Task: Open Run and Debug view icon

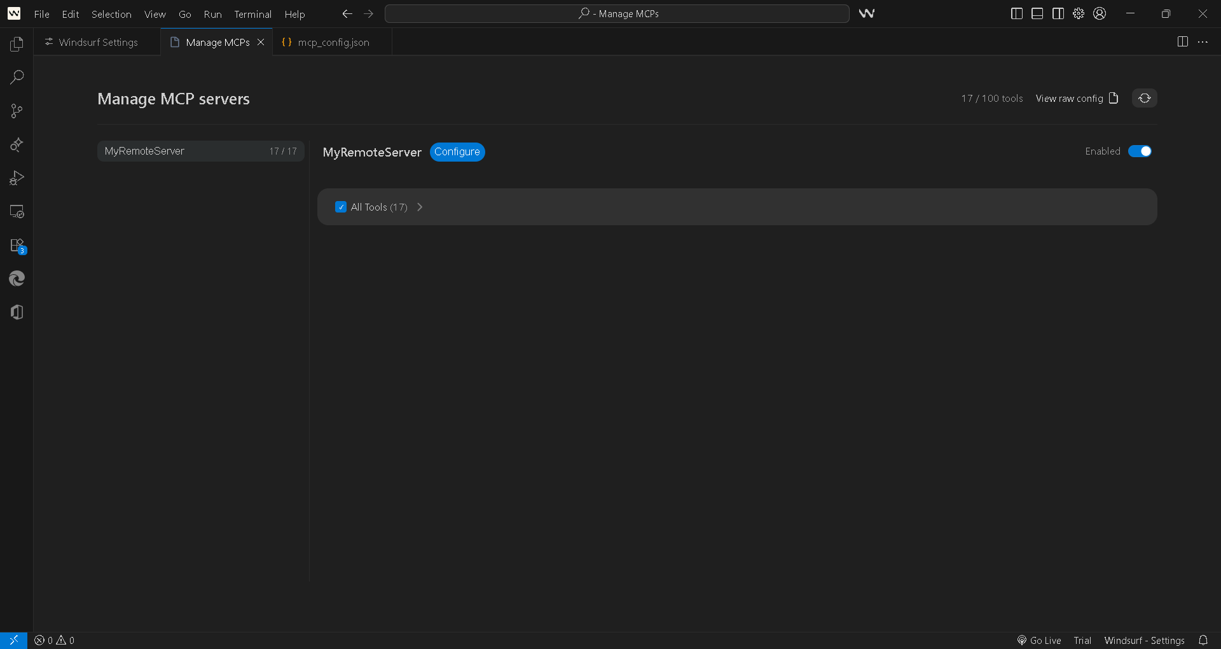Action: (17, 178)
